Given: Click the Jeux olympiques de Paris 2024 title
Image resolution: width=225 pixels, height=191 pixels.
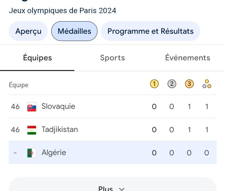Looking at the screenshot, I should click(62, 11).
